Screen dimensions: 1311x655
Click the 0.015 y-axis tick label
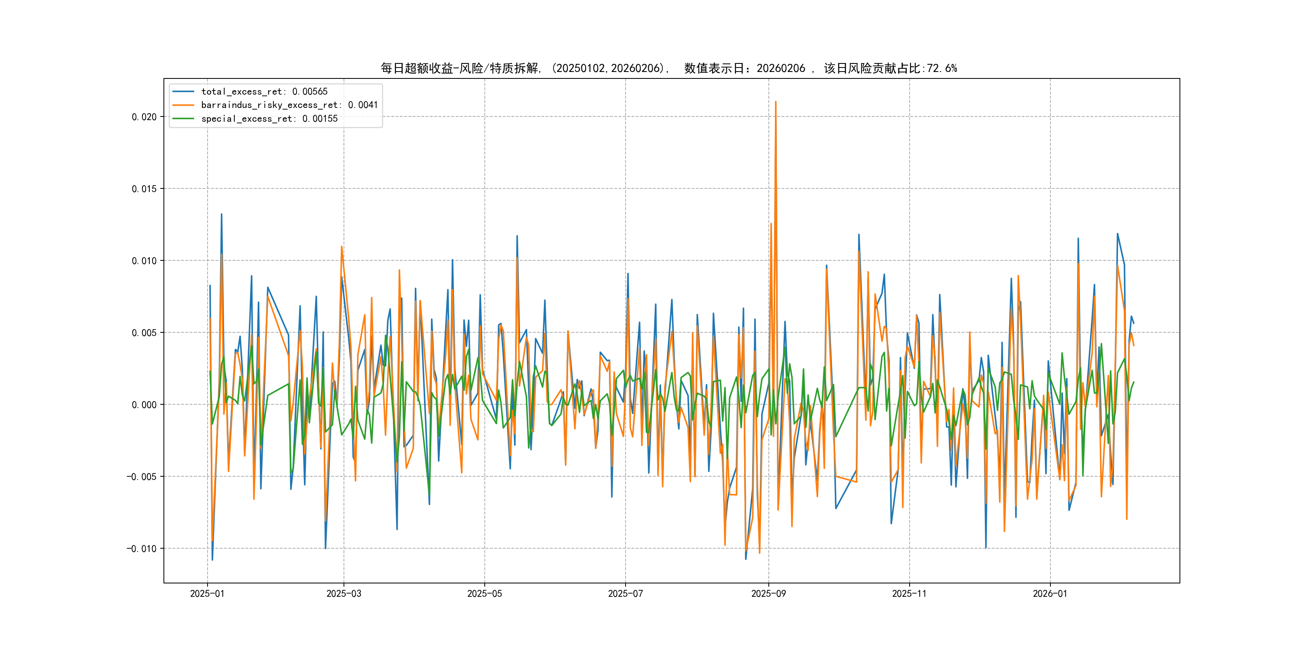(x=144, y=189)
